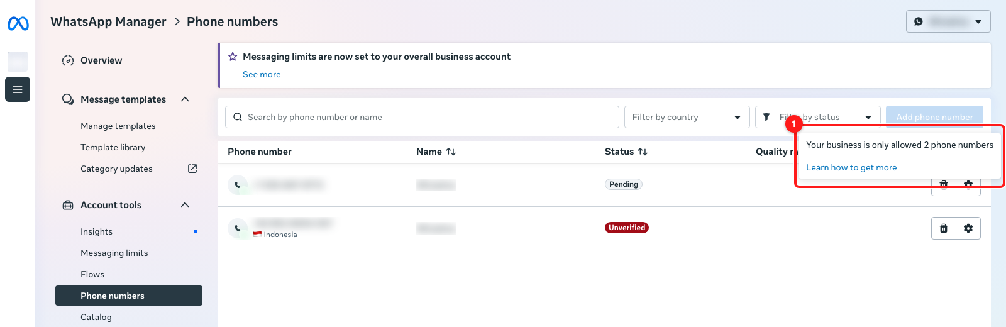Open Flows in sidebar

coord(92,274)
